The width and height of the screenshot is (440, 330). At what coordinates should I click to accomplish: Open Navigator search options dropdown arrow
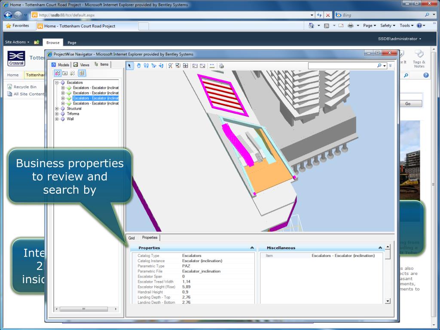[x=385, y=66]
